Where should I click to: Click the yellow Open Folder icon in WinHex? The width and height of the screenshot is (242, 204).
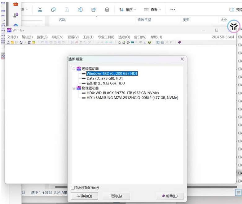click(x=34, y=42)
